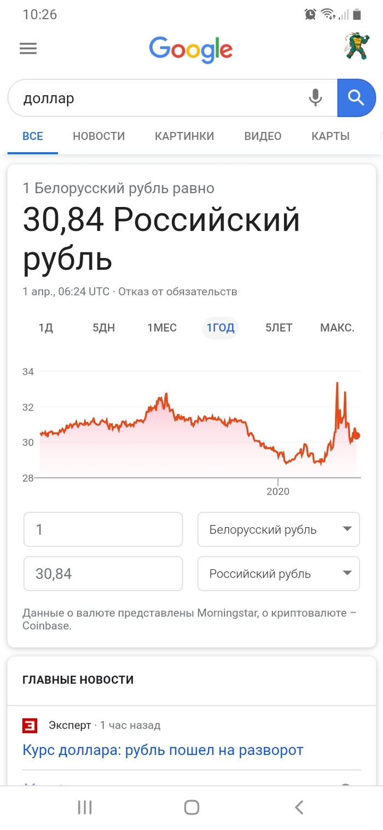Viewport: 383px width, 830px height.
Task: Tap the amount input field showing 1
Action: pos(103,529)
